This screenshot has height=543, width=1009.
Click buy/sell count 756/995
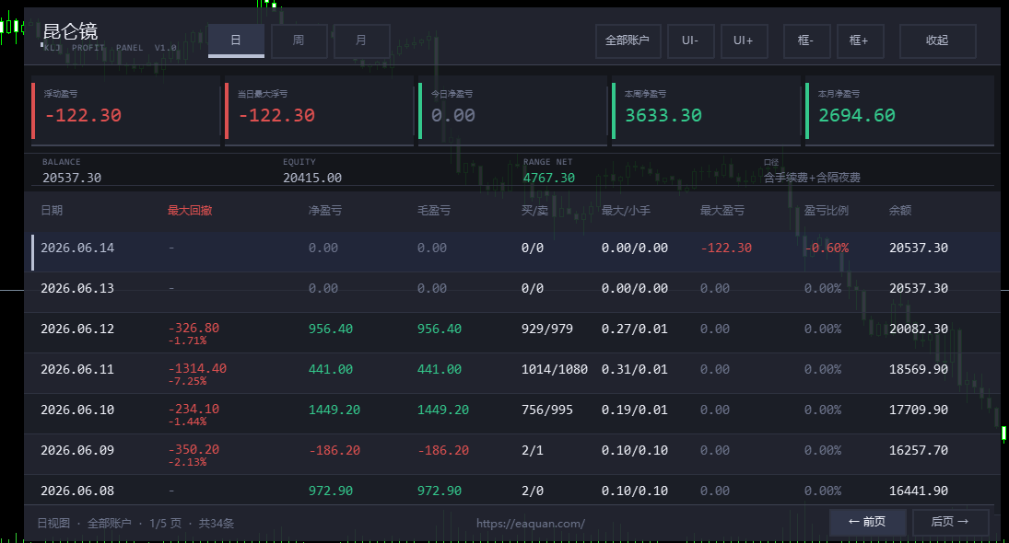[547, 410]
